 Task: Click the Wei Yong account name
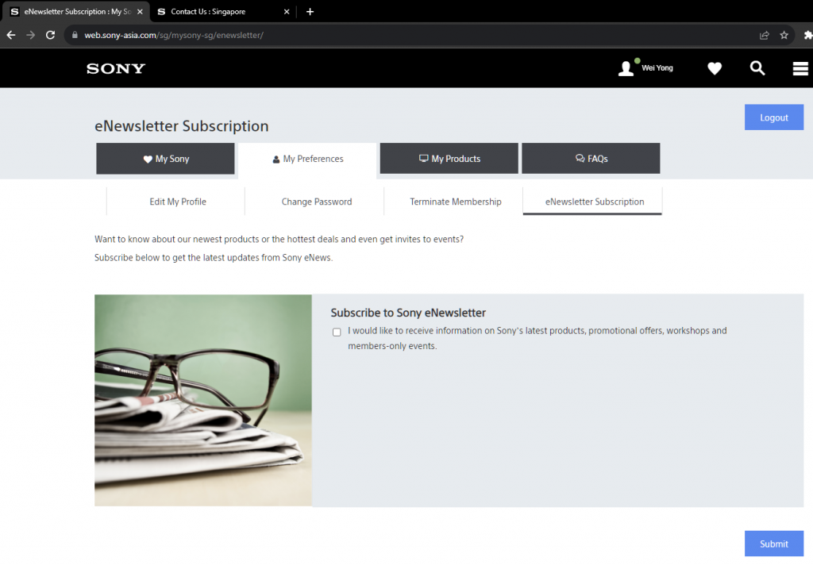(x=657, y=68)
